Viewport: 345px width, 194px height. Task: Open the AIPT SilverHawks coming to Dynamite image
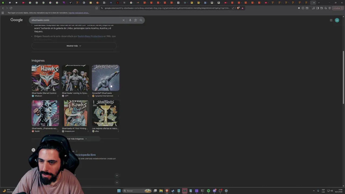(x=75, y=78)
